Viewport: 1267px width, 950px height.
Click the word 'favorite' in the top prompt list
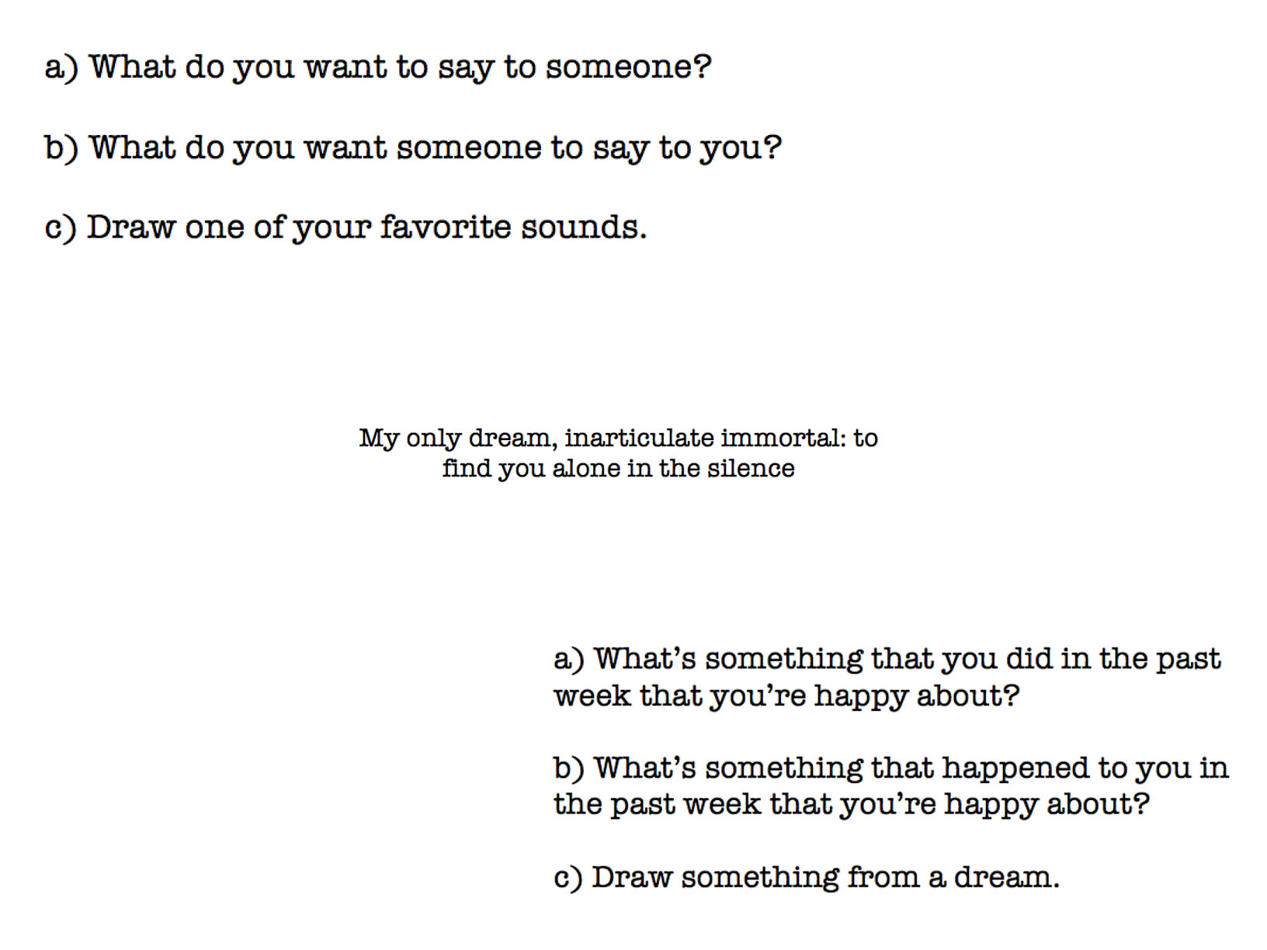tap(445, 227)
